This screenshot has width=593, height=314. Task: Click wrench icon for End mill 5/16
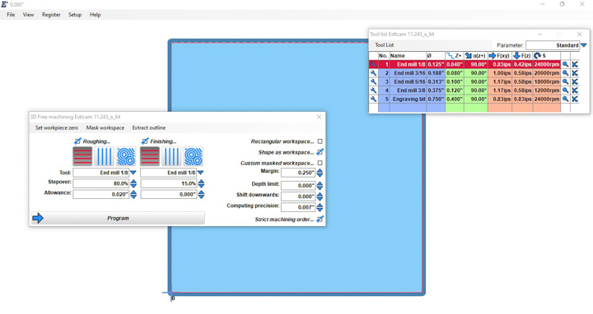(x=373, y=81)
